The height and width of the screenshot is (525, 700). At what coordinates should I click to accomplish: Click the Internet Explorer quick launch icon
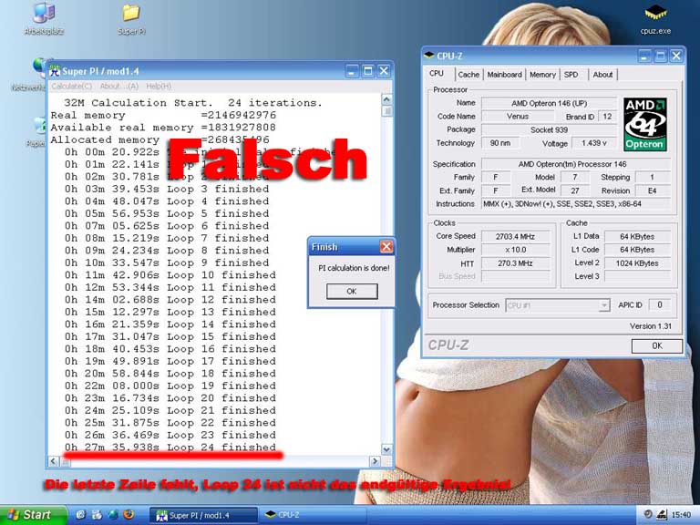coord(113,515)
